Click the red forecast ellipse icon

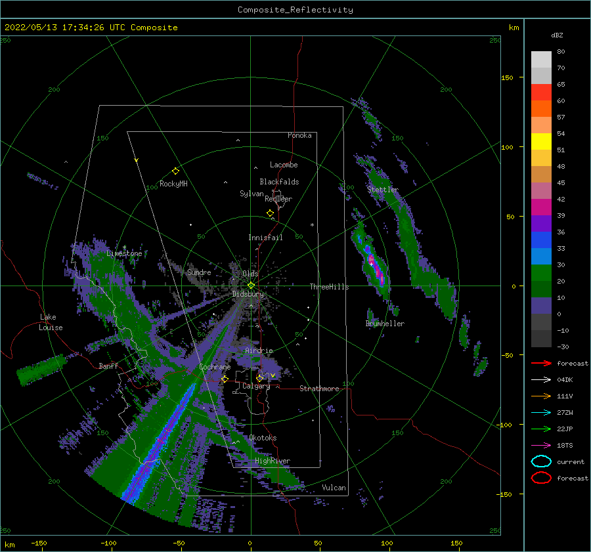541,478
